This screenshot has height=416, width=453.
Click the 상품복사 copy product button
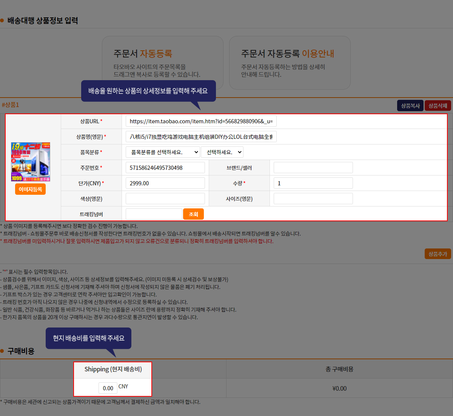(410, 106)
